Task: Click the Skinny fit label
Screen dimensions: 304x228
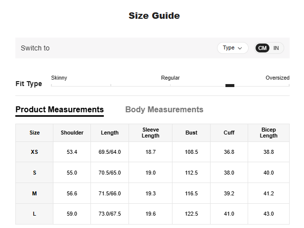Action: pyautogui.click(x=59, y=78)
